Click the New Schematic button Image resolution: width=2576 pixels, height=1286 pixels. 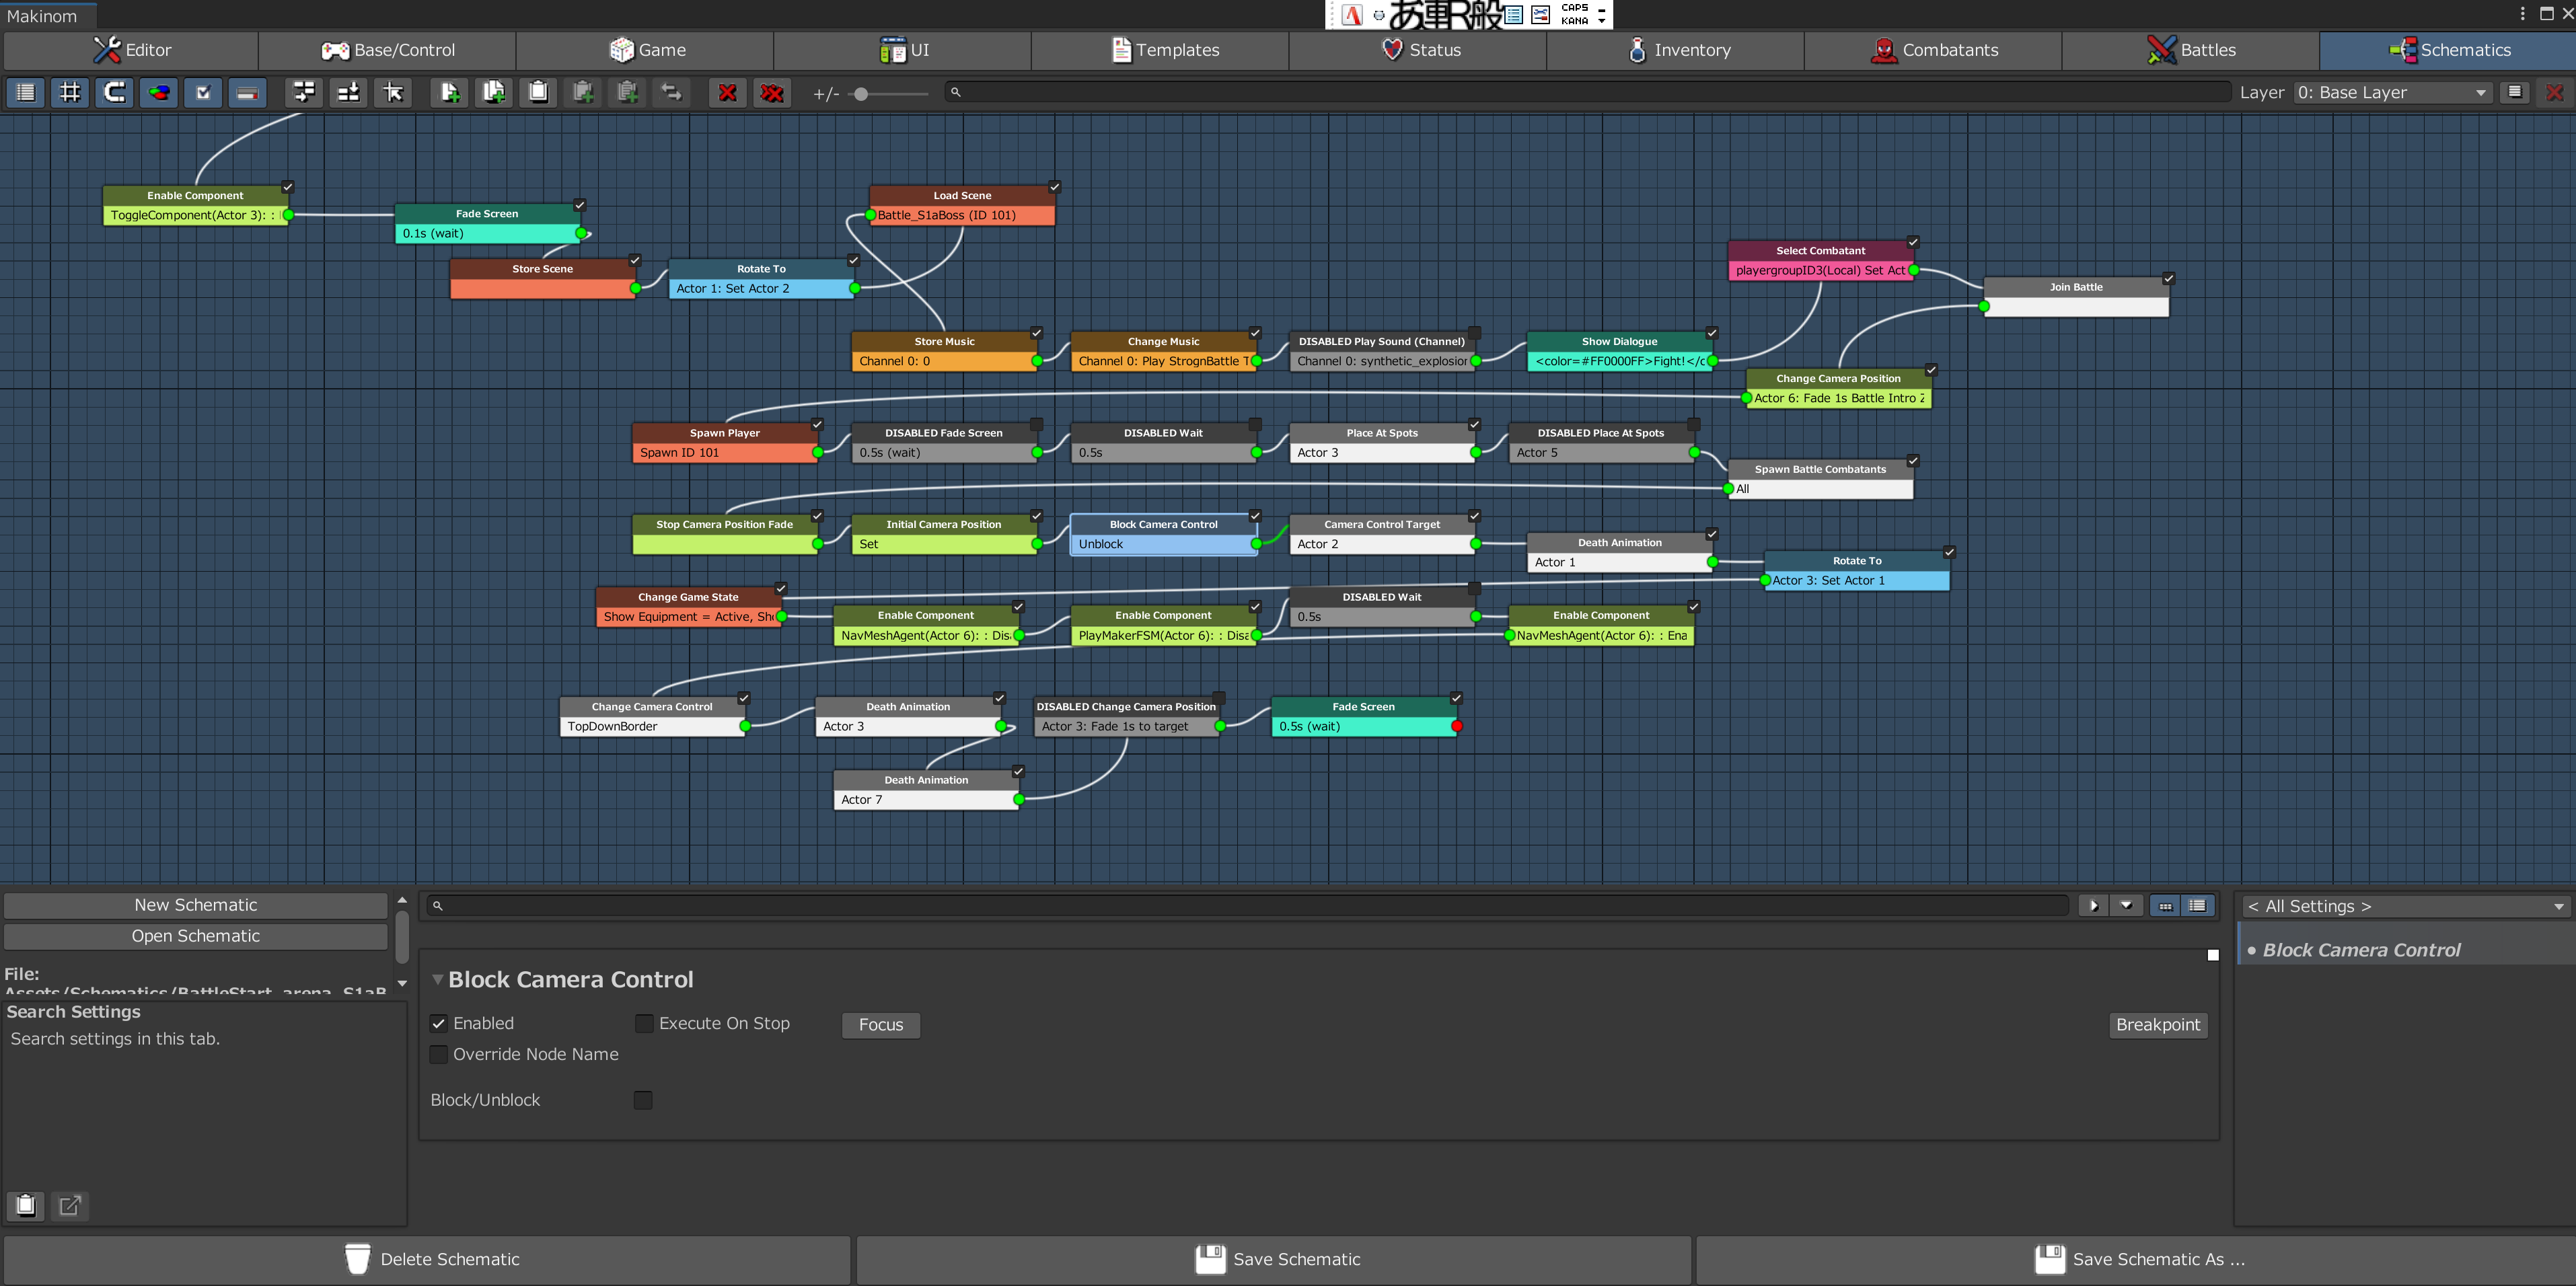[x=196, y=905]
